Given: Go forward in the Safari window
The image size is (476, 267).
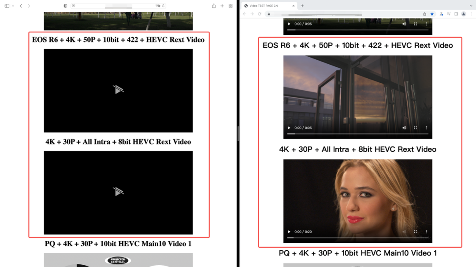Looking at the screenshot, I should [29, 6].
